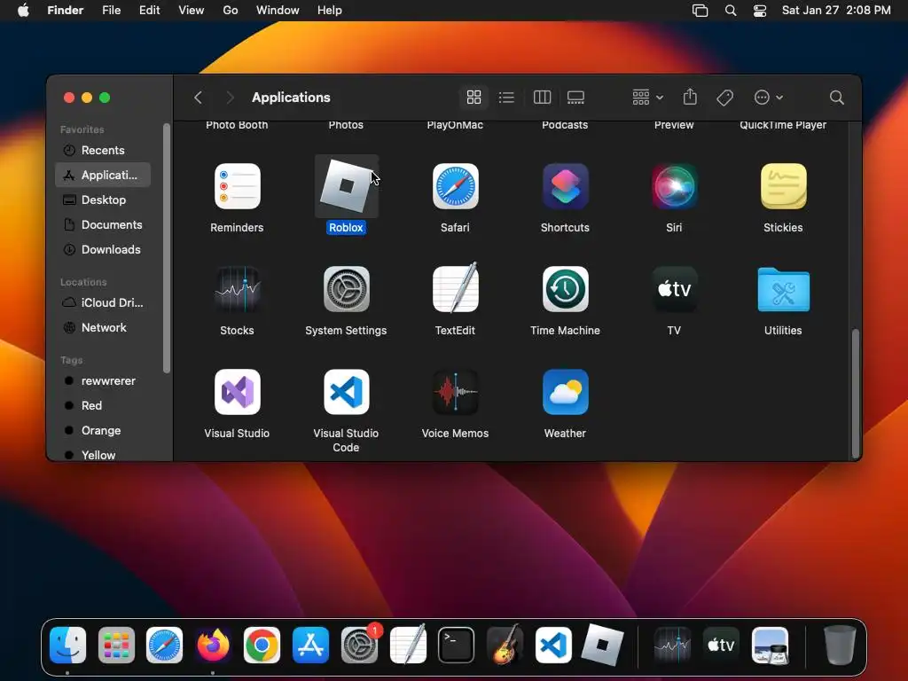The image size is (908, 681).
Task: Select Desktop in the sidebar
Action: 103,200
